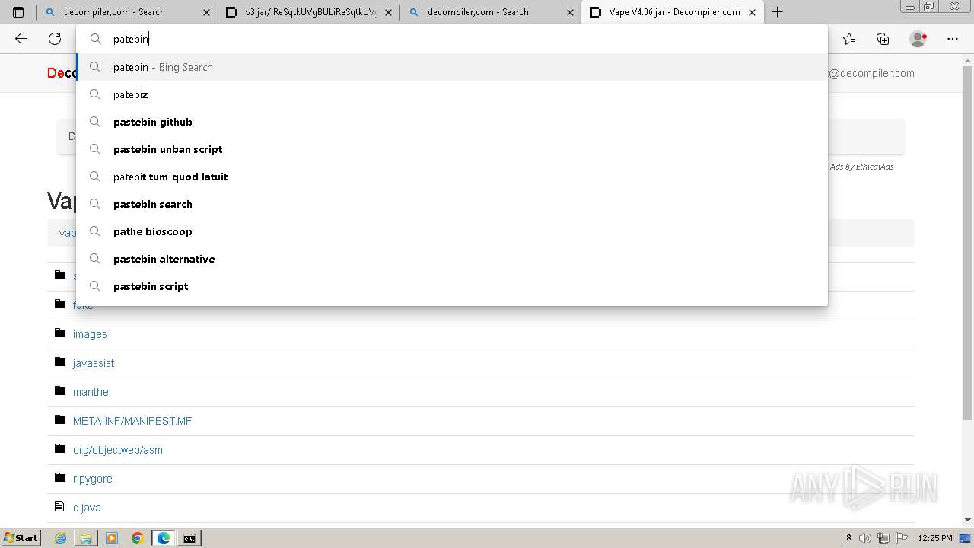Refresh the current page
The width and height of the screenshot is (974, 548).
tap(55, 39)
